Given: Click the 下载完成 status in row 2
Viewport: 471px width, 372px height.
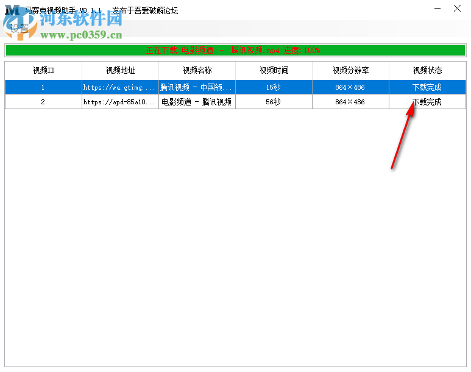Looking at the screenshot, I should 428,102.
